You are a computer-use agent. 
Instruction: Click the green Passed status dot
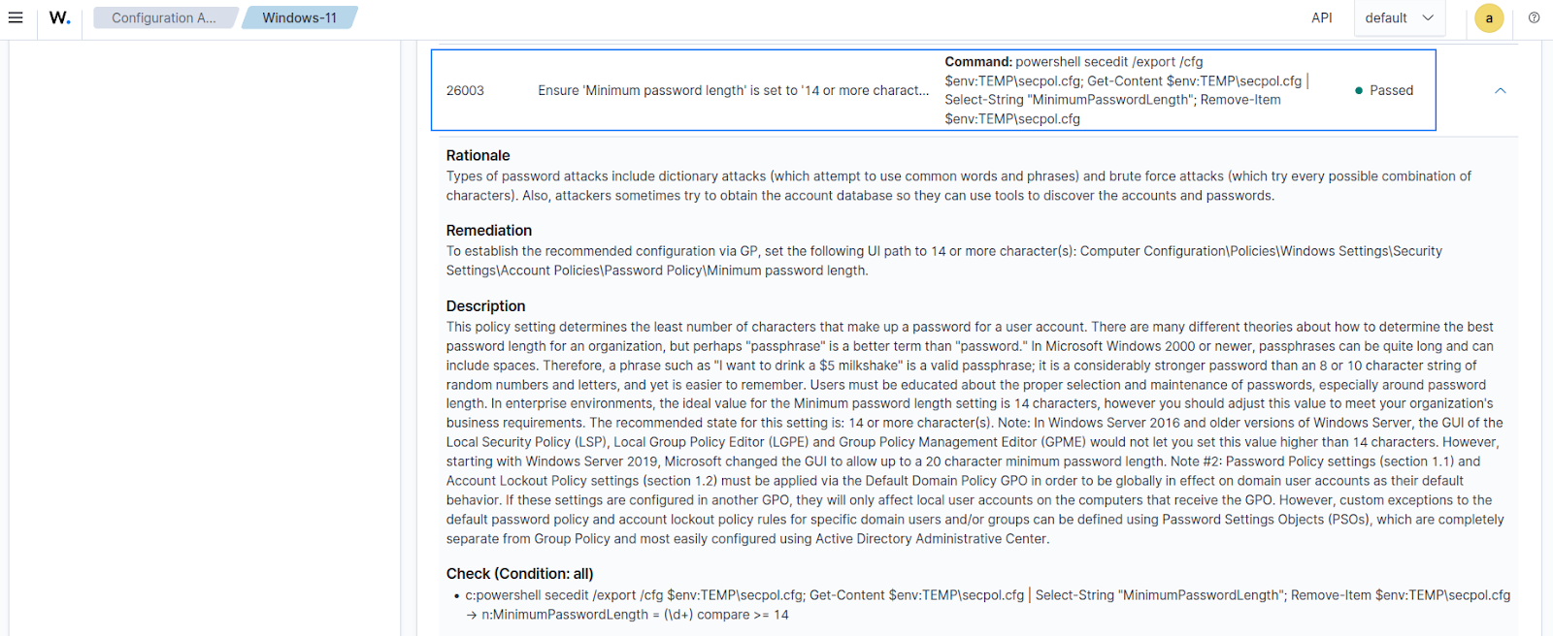coord(1359,89)
